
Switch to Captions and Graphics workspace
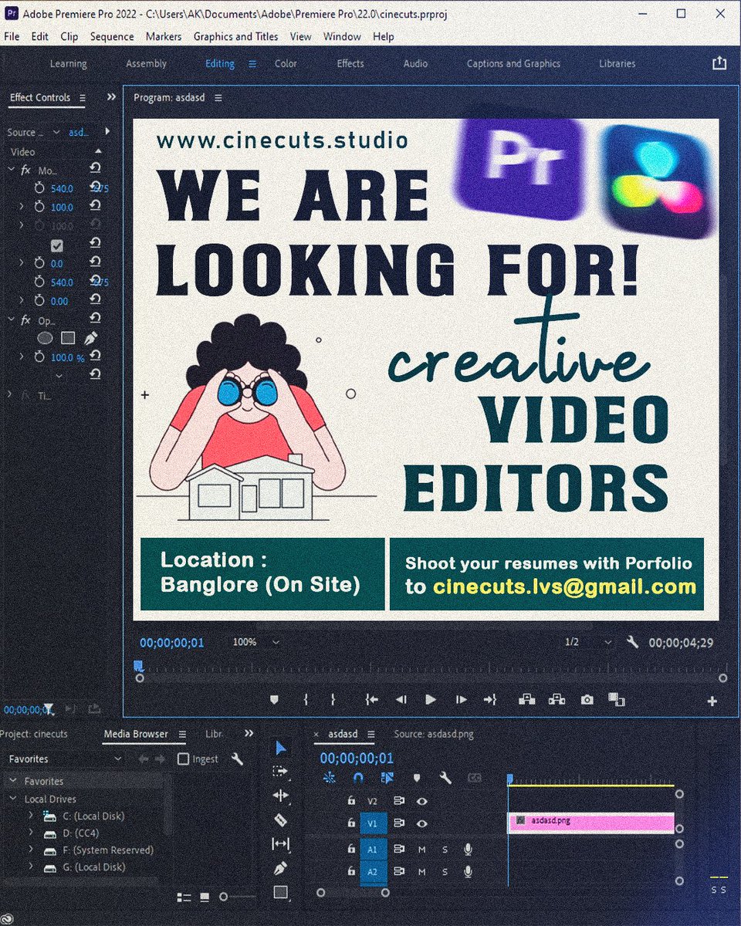click(x=513, y=63)
